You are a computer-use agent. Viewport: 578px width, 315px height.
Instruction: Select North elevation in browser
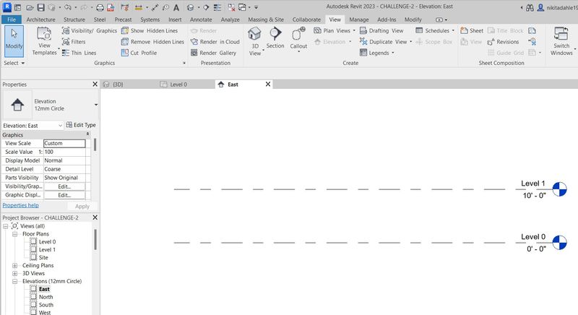tap(46, 297)
